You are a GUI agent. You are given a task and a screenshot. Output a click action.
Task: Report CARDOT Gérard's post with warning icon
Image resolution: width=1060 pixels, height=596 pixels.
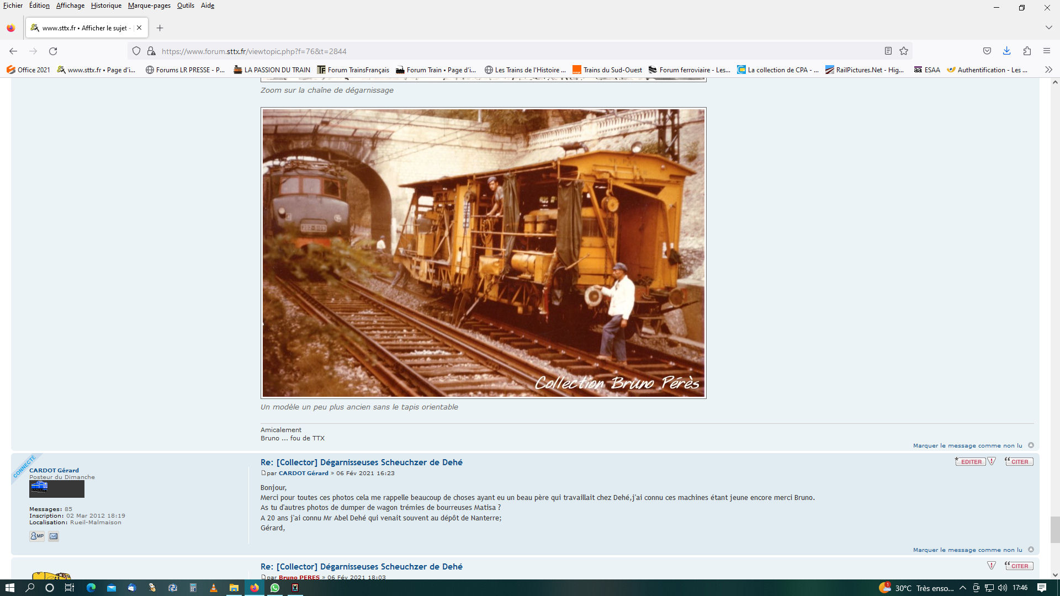[x=992, y=461]
